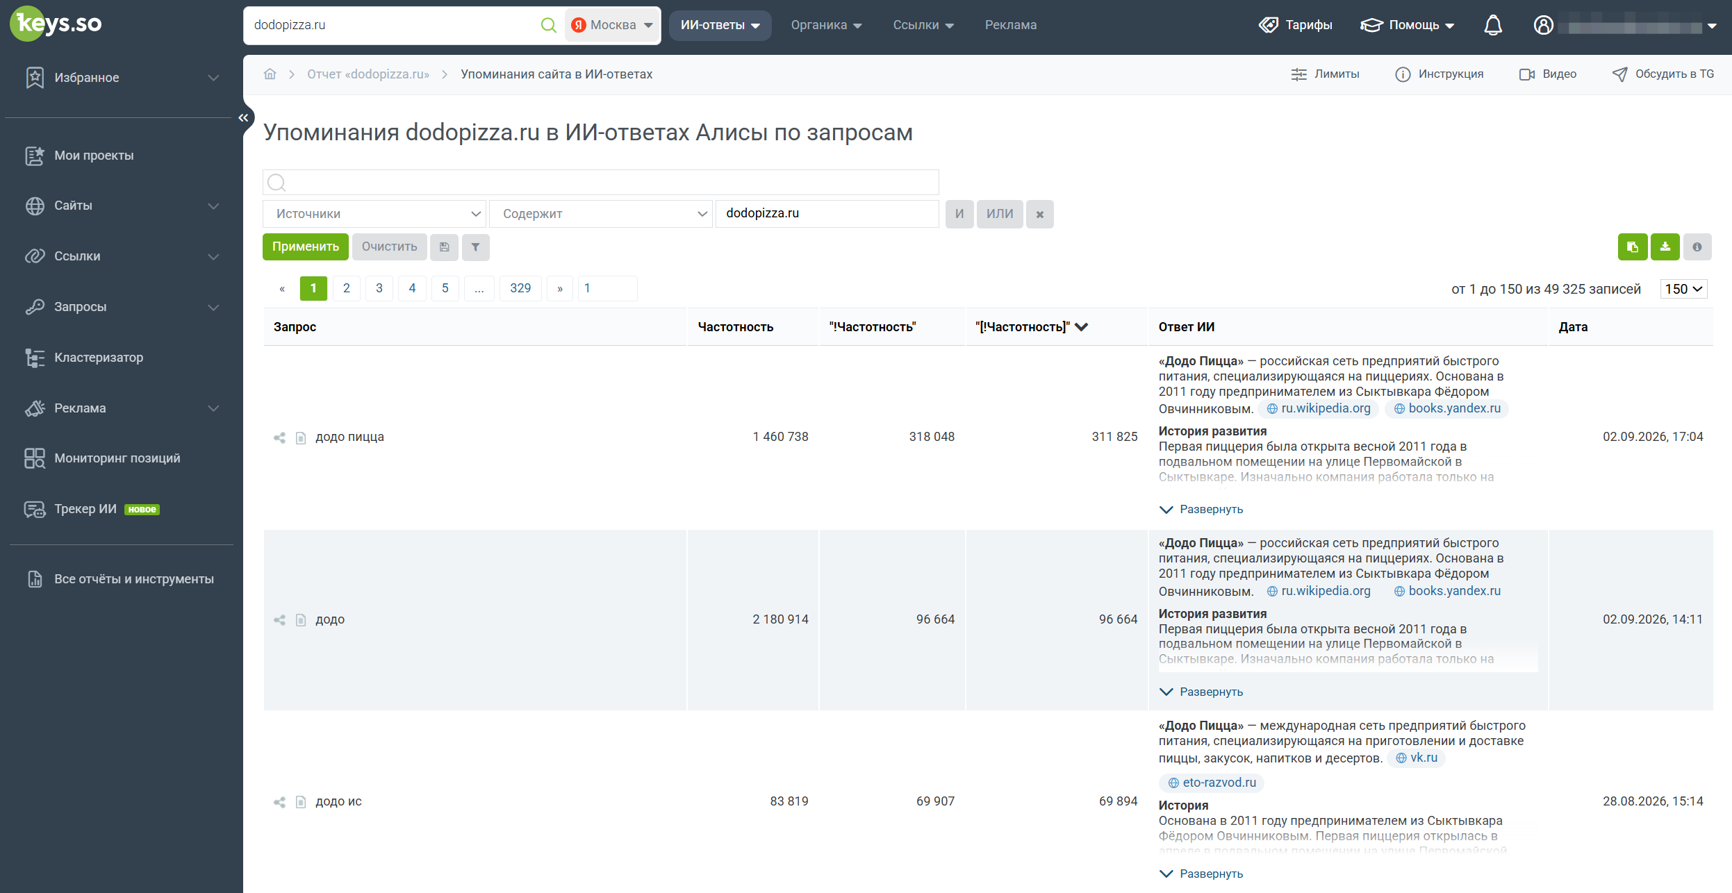1732x893 pixels.
Task: Open the Источники filter field dropdown
Action: [x=374, y=214]
